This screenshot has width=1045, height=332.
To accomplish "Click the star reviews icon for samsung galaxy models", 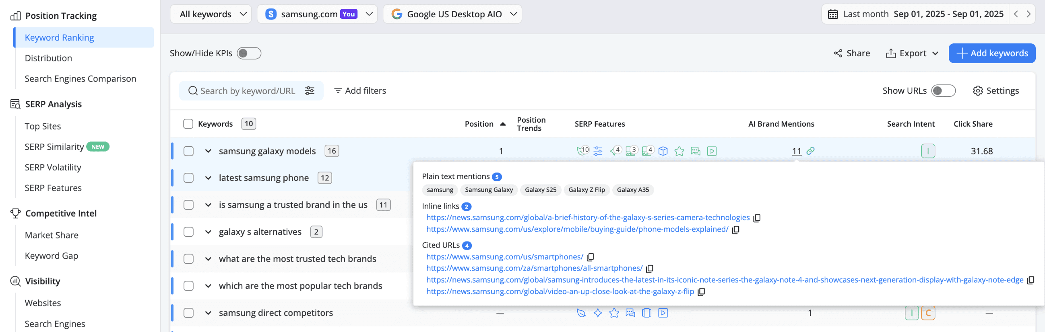I will tap(679, 151).
